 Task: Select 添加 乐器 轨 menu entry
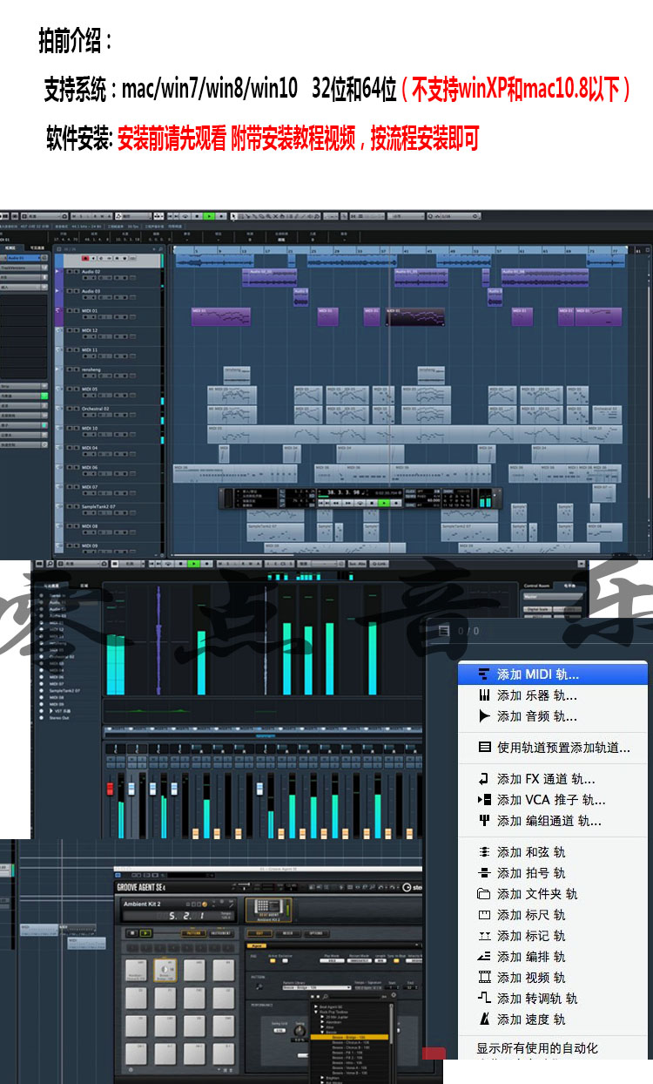(553, 695)
